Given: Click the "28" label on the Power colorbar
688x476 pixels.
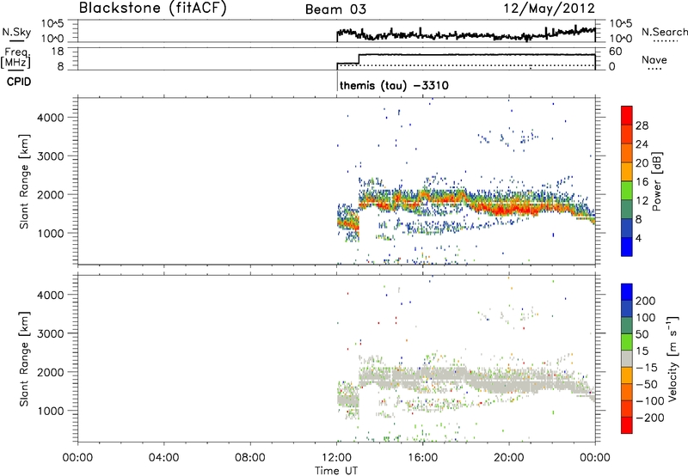Looking at the screenshot, I should (642, 125).
